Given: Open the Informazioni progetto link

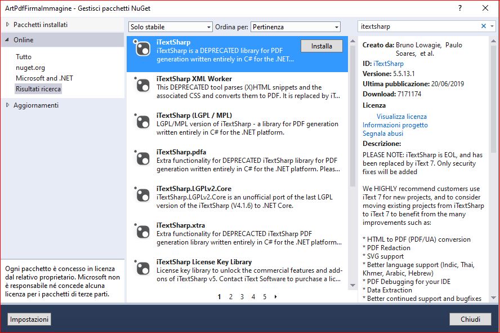Looking at the screenshot, I should click(x=395, y=125).
